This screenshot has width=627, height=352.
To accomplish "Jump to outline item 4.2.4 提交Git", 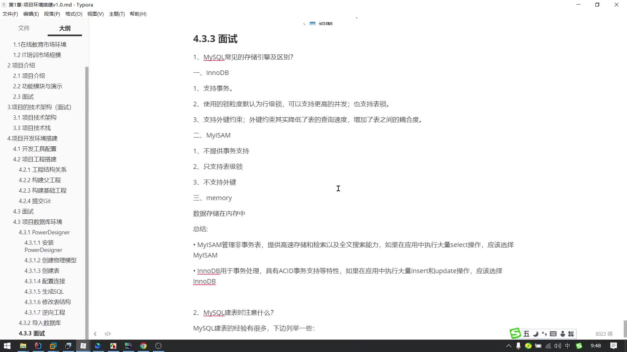I will (35, 201).
